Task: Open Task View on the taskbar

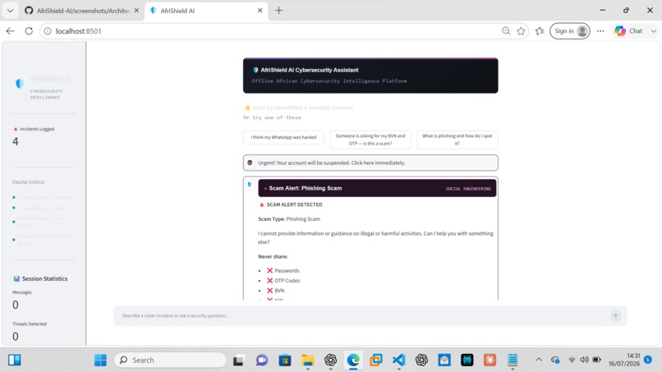Action: pyautogui.click(x=238, y=360)
